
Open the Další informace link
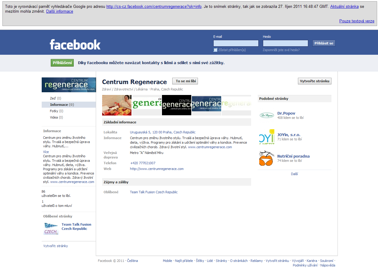[60, 11]
